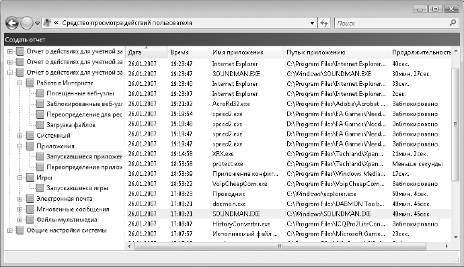Click the Электронная почта node icon
The width and height of the screenshot is (464, 268).
(30, 199)
